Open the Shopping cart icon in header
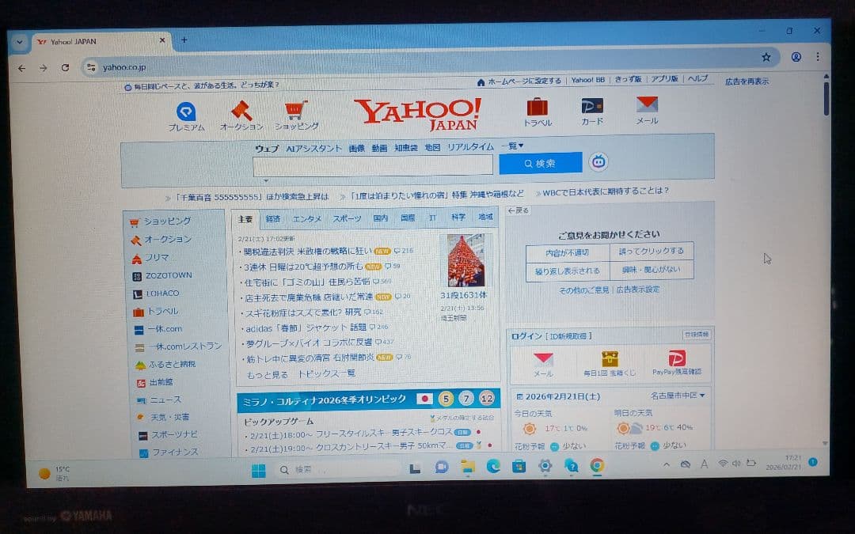The height and width of the screenshot is (534, 855). point(296,109)
